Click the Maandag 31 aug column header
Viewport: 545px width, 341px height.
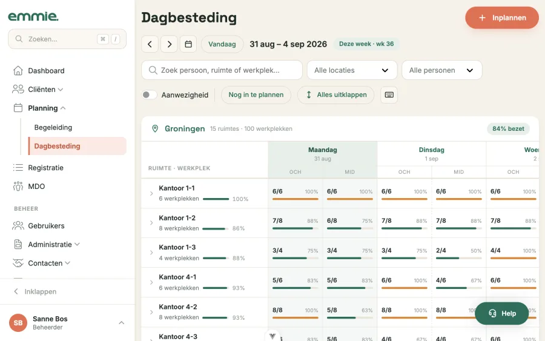tap(323, 154)
